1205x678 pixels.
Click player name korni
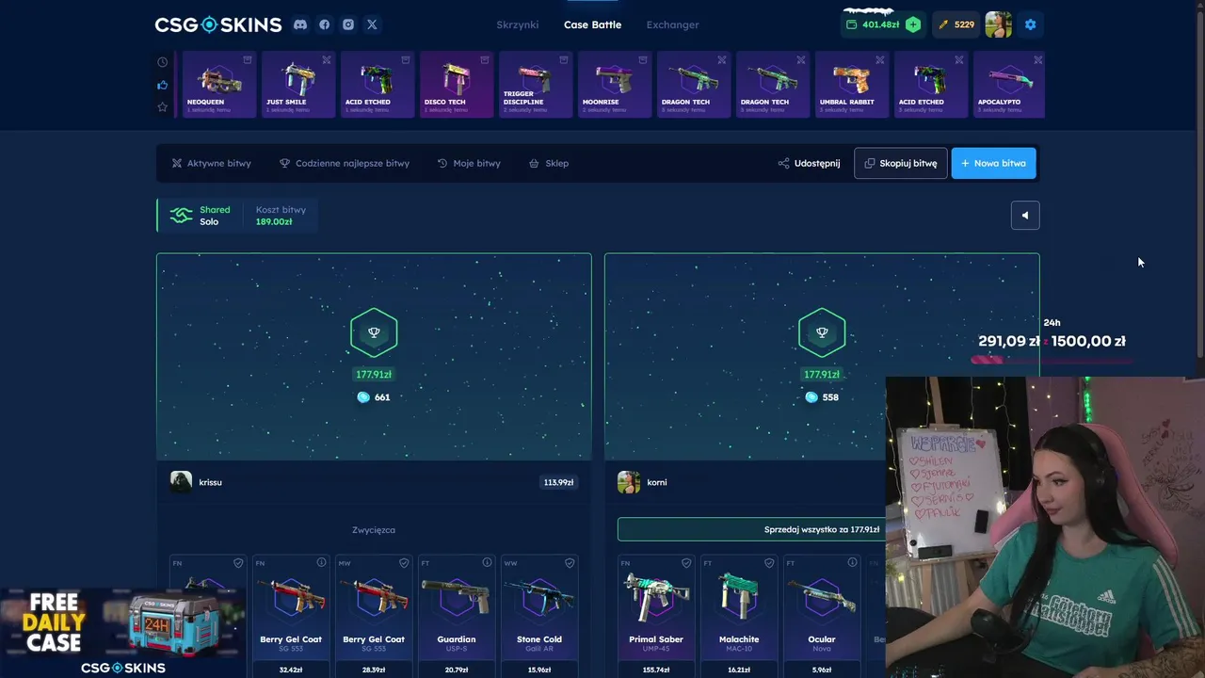pos(657,482)
